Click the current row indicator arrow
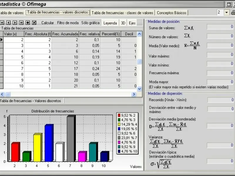The height and width of the screenshot is (176, 235). [1, 40]
